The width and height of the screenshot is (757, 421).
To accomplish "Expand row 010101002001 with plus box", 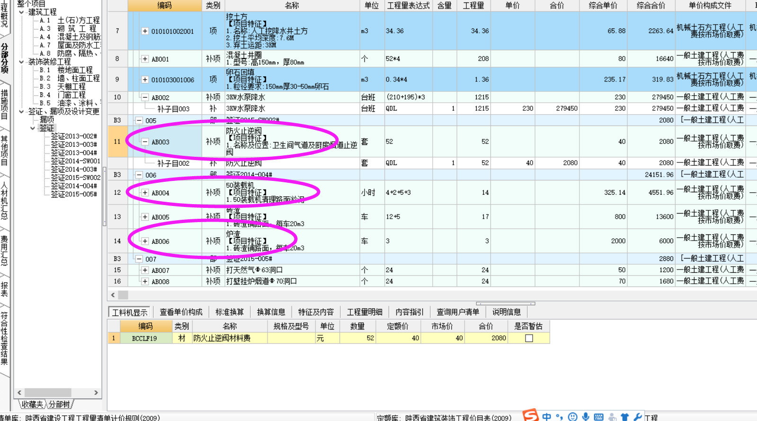I will (145, 31).
